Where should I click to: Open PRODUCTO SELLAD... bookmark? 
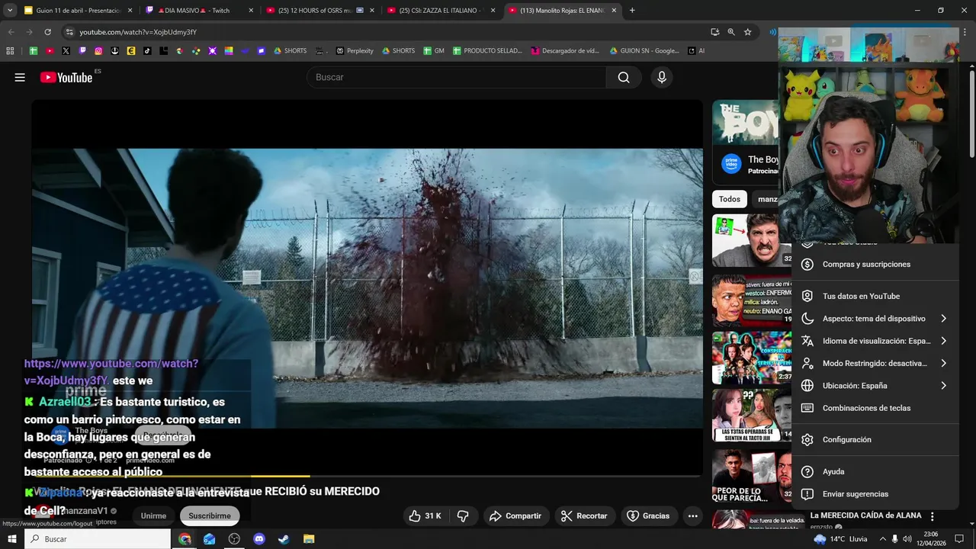(487, 51)
